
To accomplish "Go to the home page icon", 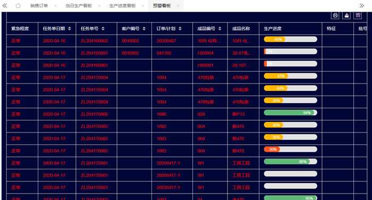I will click(18, 5).
